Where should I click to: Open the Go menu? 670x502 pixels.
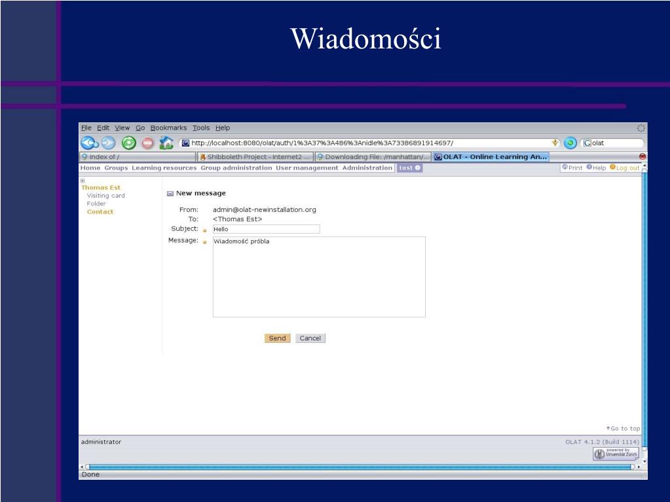[x=140, y=128]
